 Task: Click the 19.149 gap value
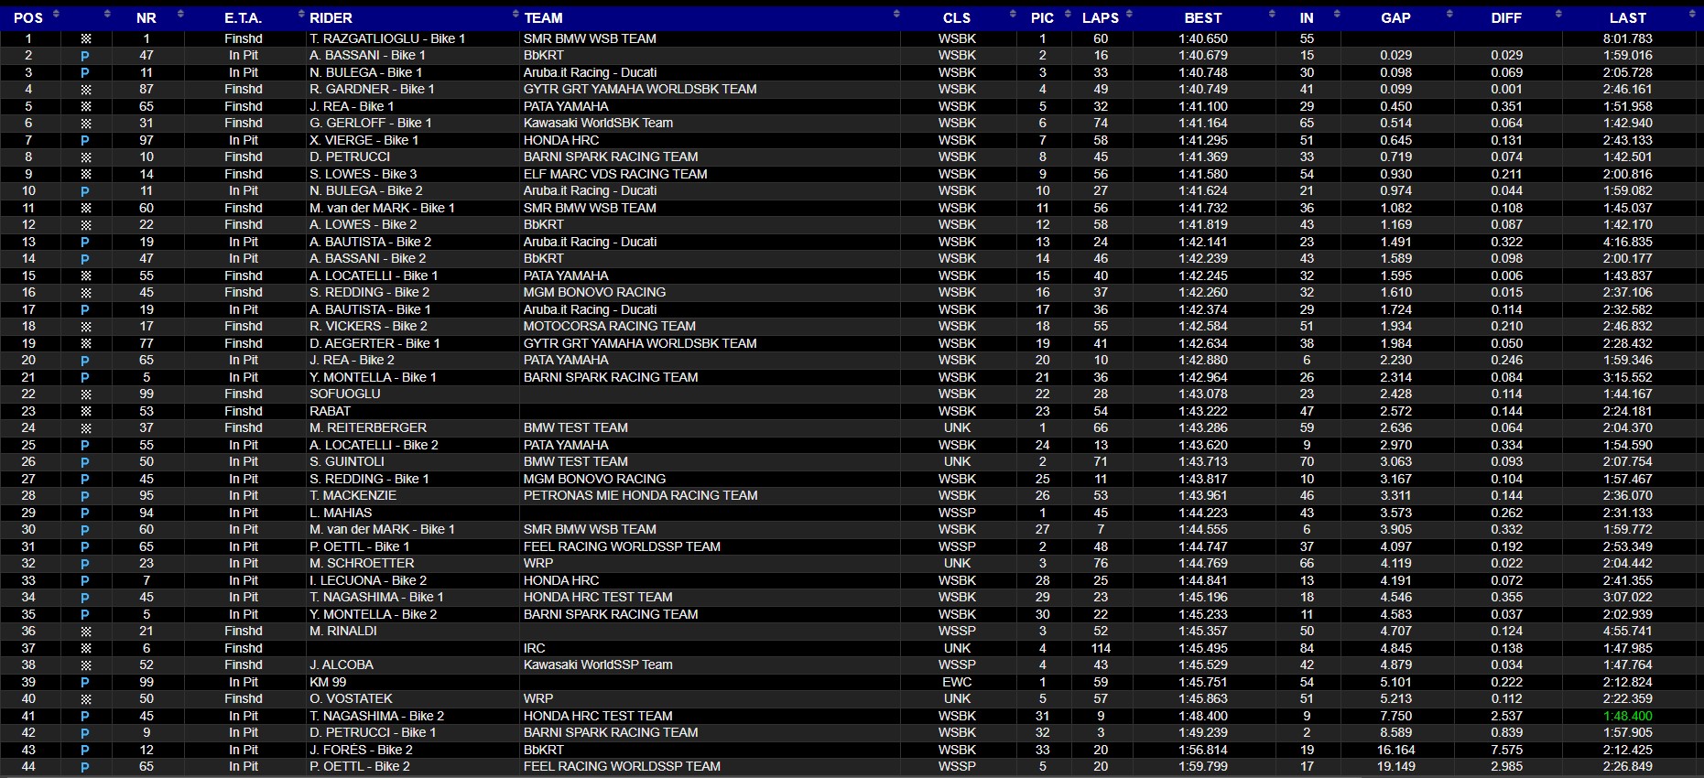pos(1395,766)
